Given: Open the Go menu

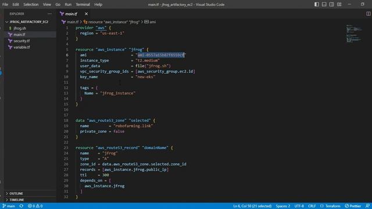Looking at the screenshot, I should (x=58, y=4).
